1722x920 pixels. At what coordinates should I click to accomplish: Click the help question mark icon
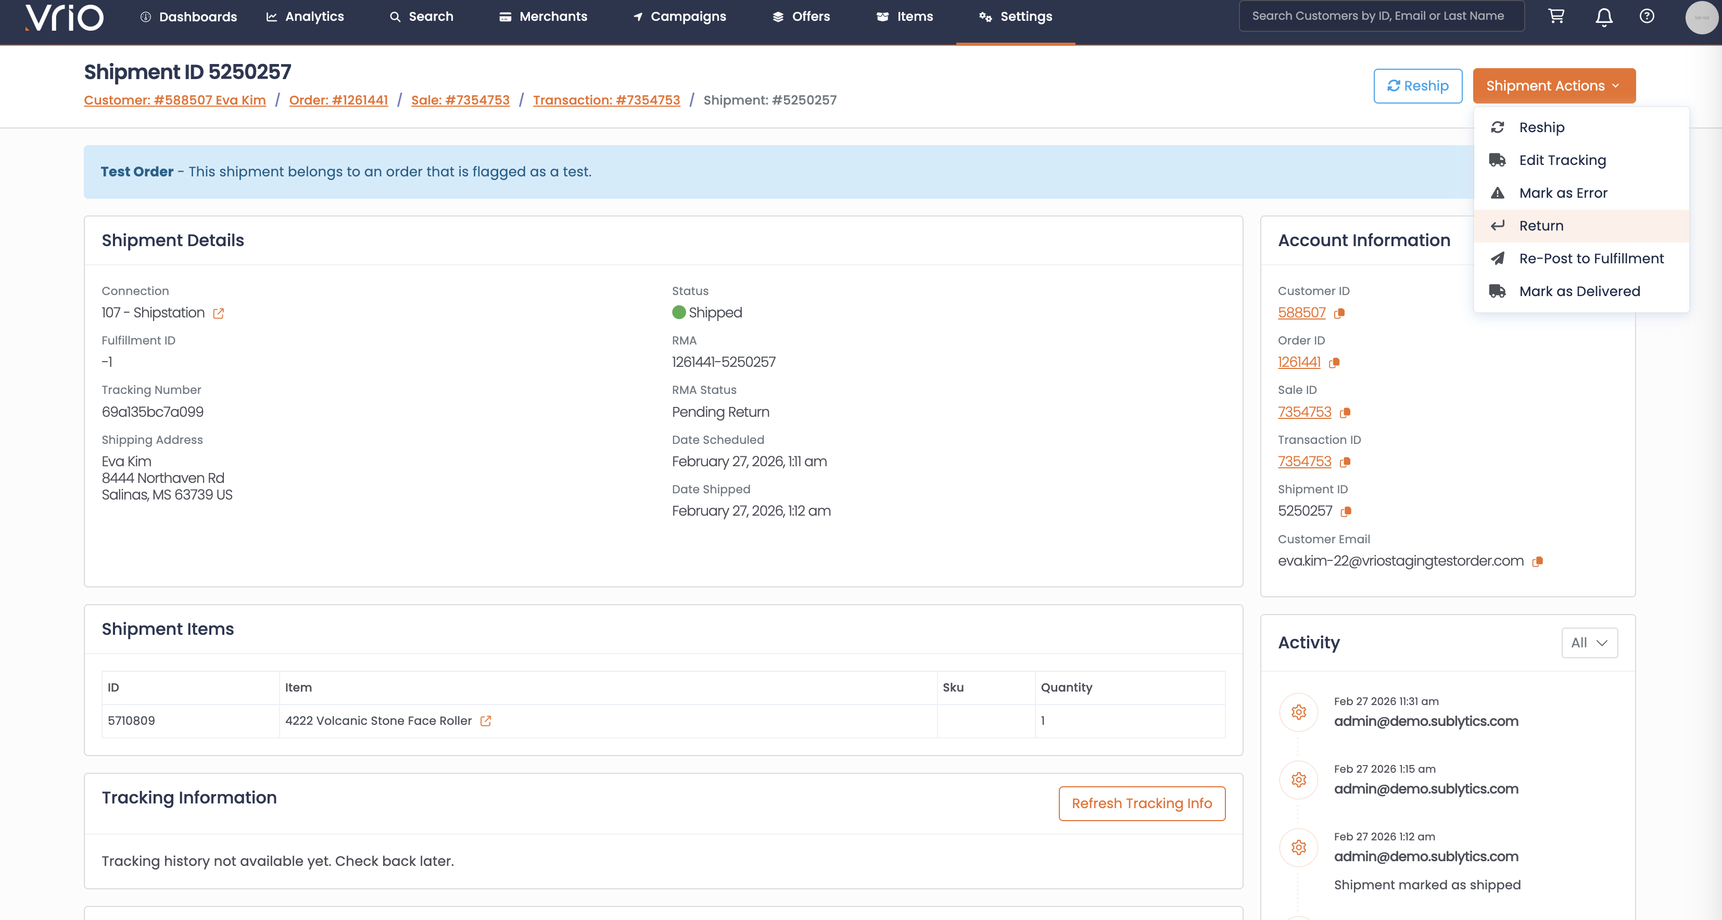(x=1647, y=16)
